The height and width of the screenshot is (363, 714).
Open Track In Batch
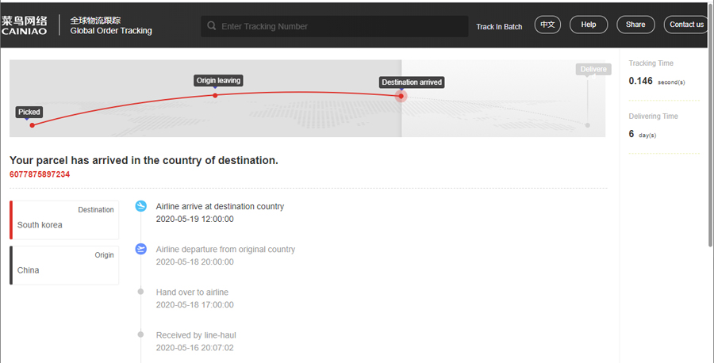pyautogui.click(x=499, y=27)
